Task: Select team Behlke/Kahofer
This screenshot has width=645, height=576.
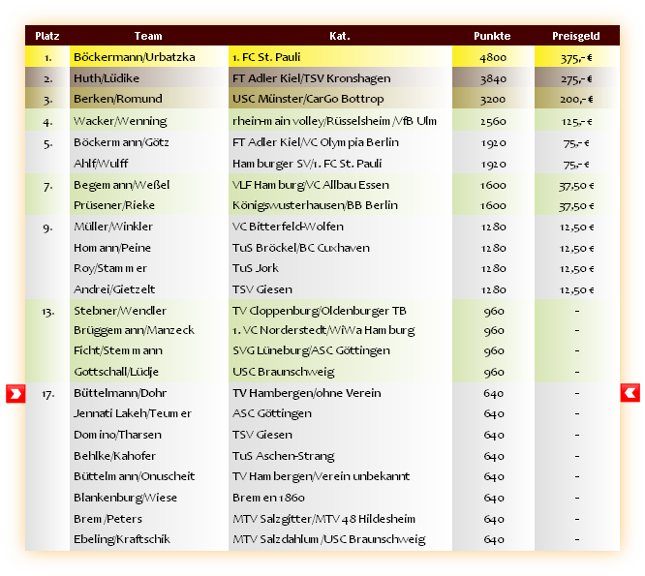Action: [x=114, y=456]
